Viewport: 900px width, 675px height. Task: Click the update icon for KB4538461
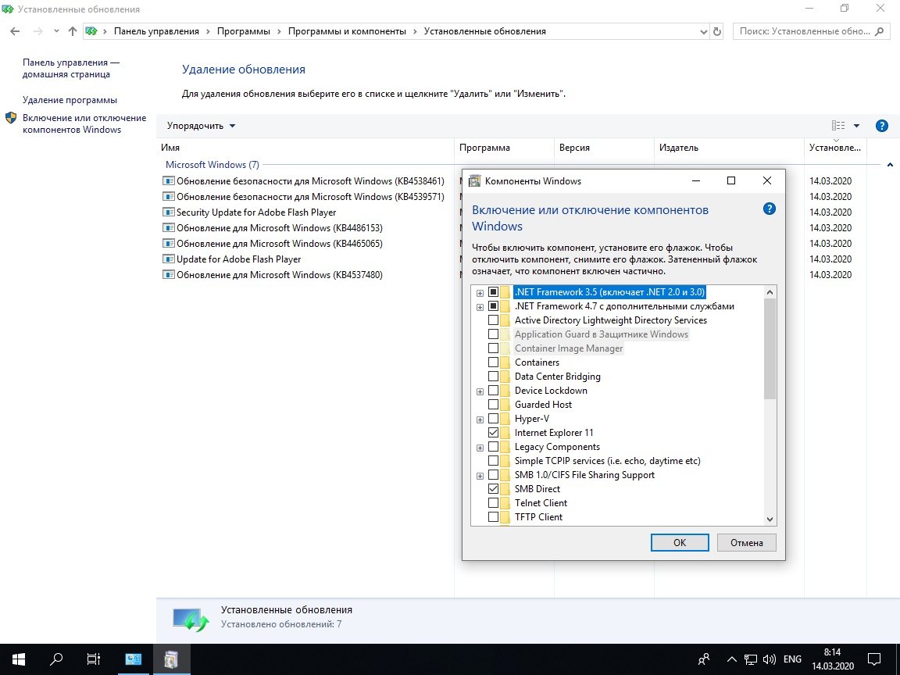tap(168, 180)
